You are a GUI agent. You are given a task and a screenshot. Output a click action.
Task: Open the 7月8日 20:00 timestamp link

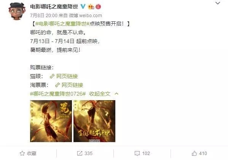tap(44, 16)
